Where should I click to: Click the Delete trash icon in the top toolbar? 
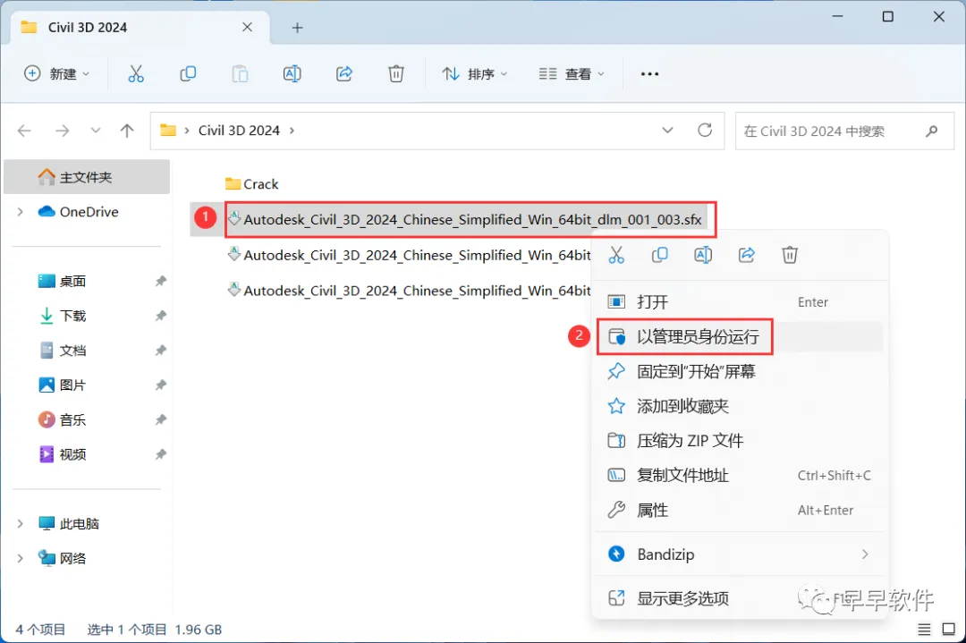(396, 74)
